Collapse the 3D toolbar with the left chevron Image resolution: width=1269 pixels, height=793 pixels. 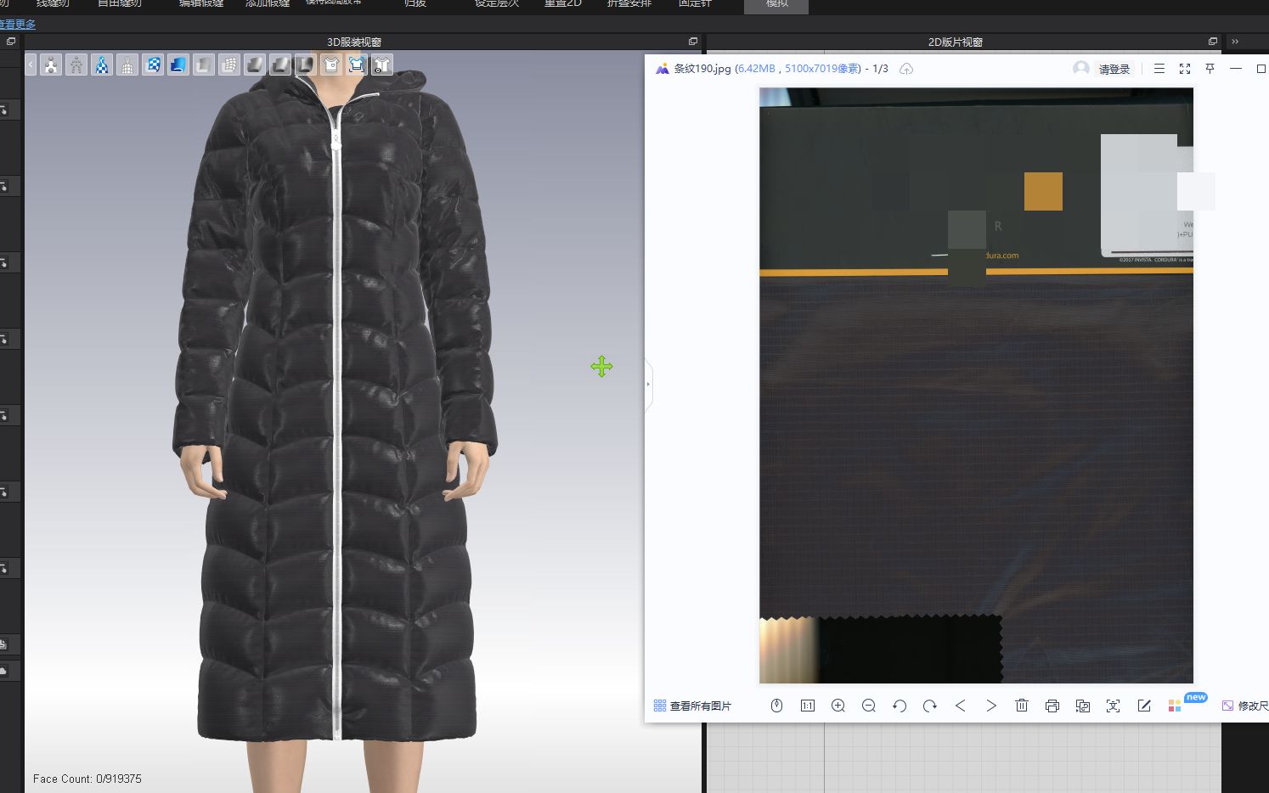pyautogui.click(x=30, y=65)
